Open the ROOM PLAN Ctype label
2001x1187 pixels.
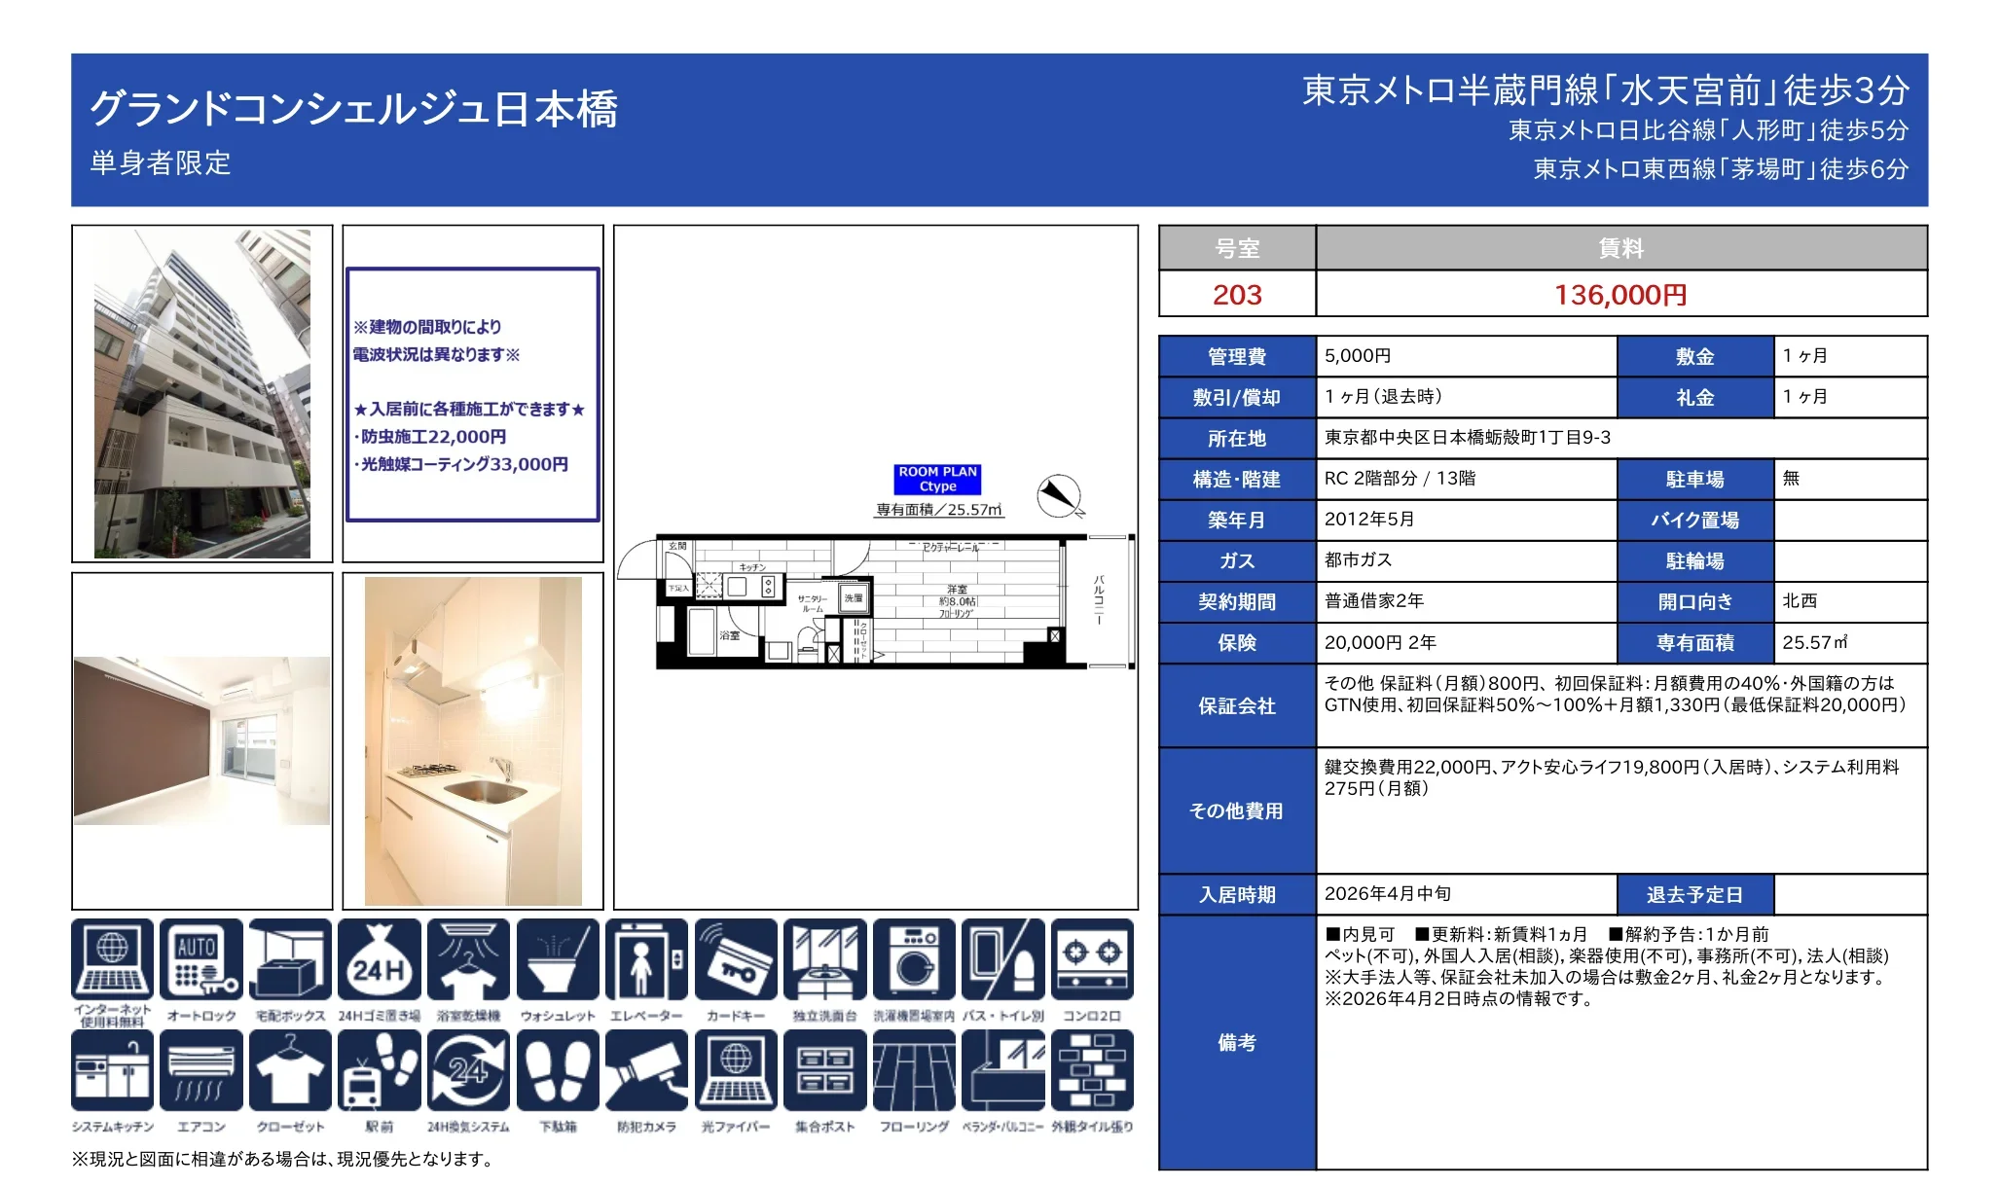pos(937,479)
